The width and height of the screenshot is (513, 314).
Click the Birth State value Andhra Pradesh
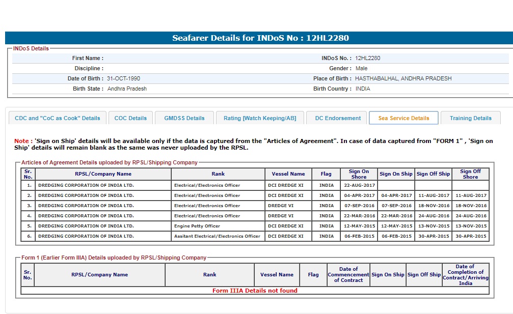(127, 89)
